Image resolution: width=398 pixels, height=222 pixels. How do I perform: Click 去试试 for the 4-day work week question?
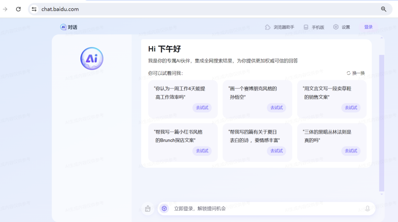202,108
